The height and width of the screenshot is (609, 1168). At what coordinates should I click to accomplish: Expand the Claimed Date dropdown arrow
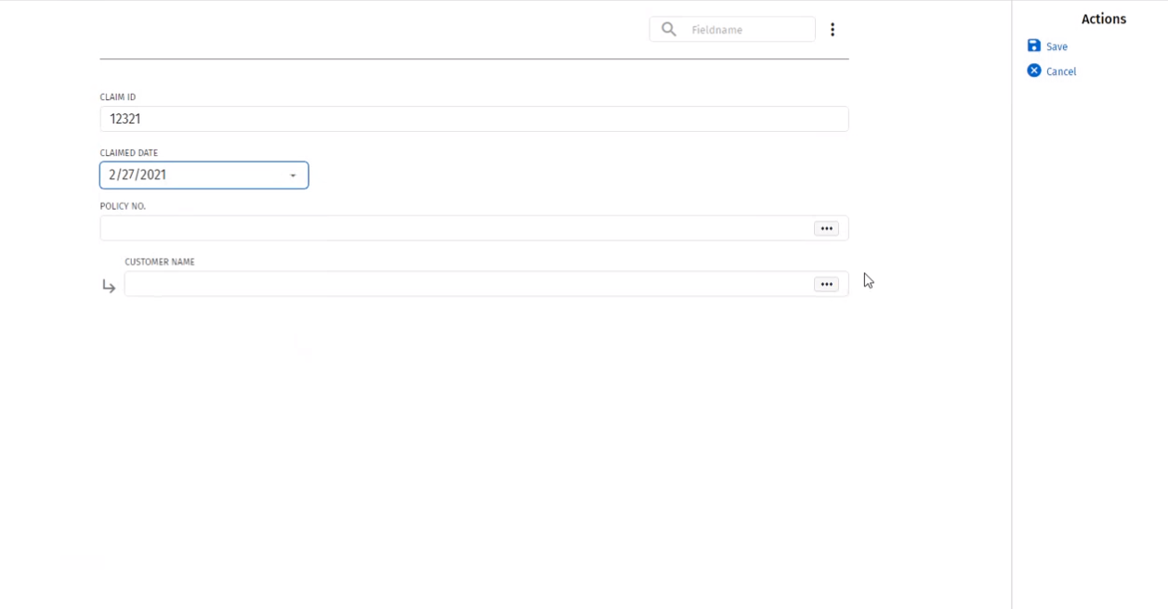(x=293, y=175)
